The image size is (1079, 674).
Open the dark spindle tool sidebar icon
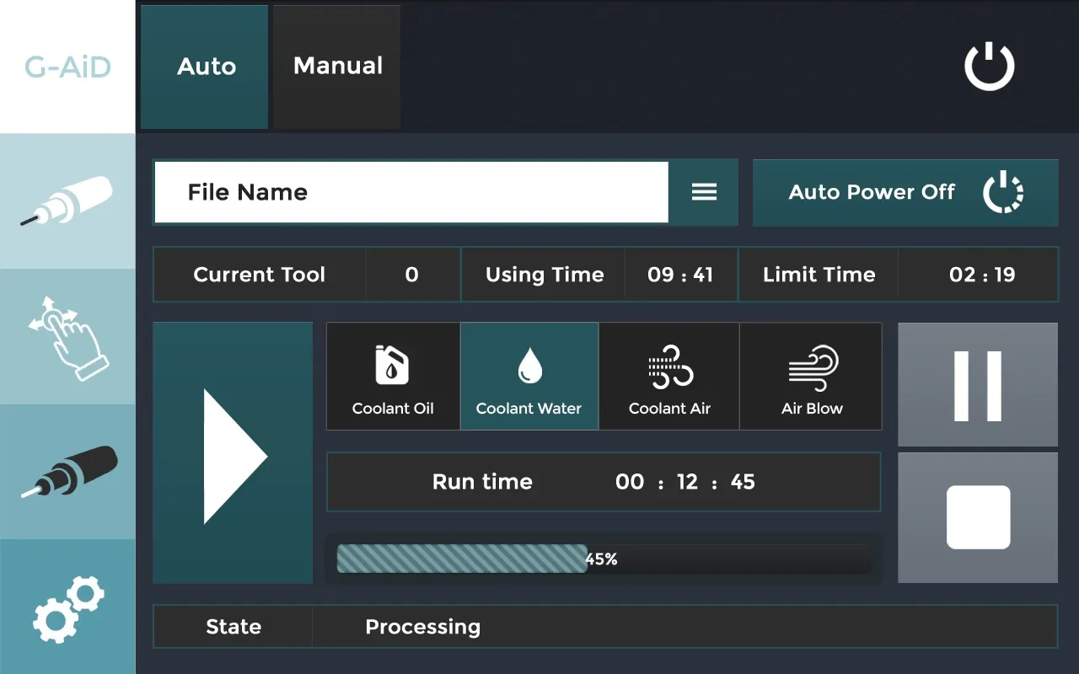pos(67,472)
